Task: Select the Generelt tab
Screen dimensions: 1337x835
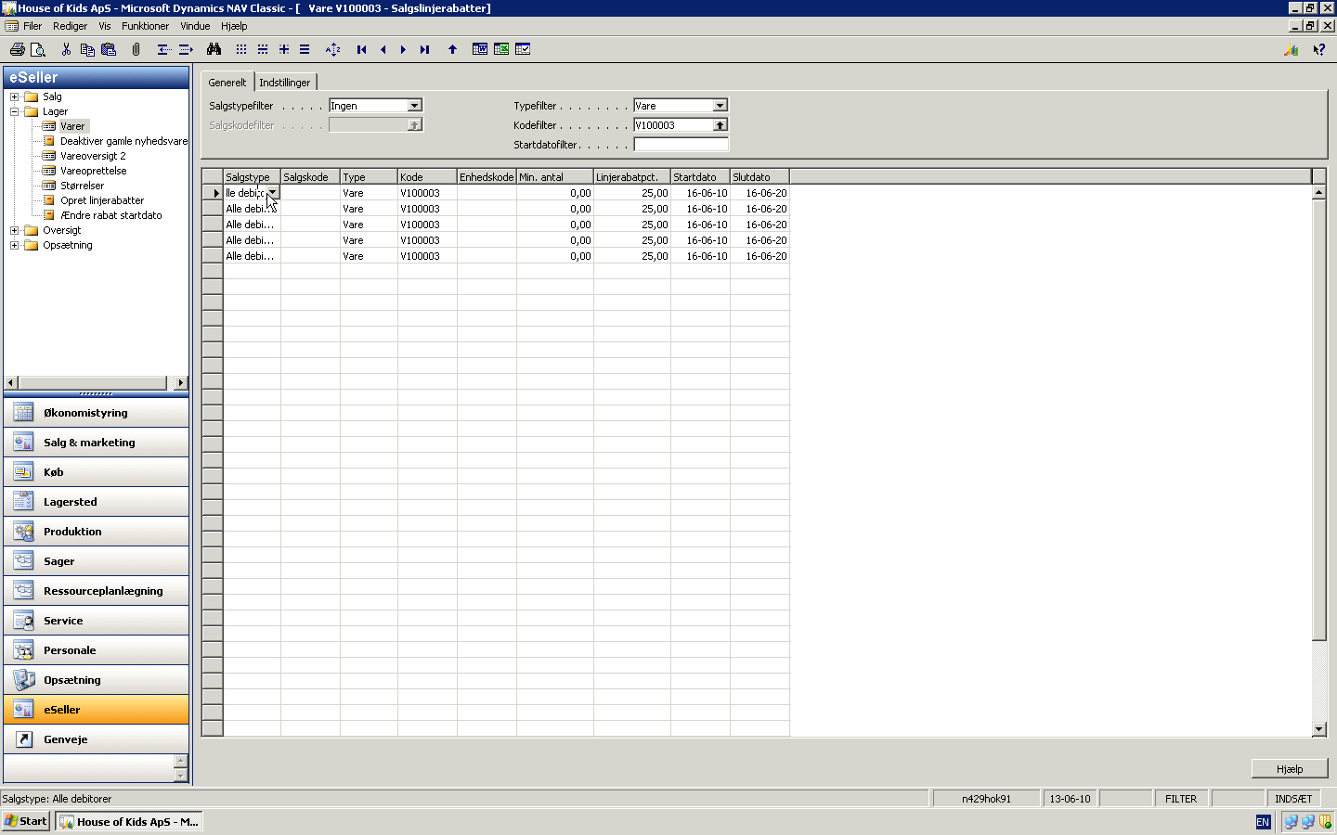Action: (227, 83)
